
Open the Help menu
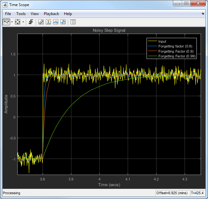pyautogui.click(x=68, y=14)
